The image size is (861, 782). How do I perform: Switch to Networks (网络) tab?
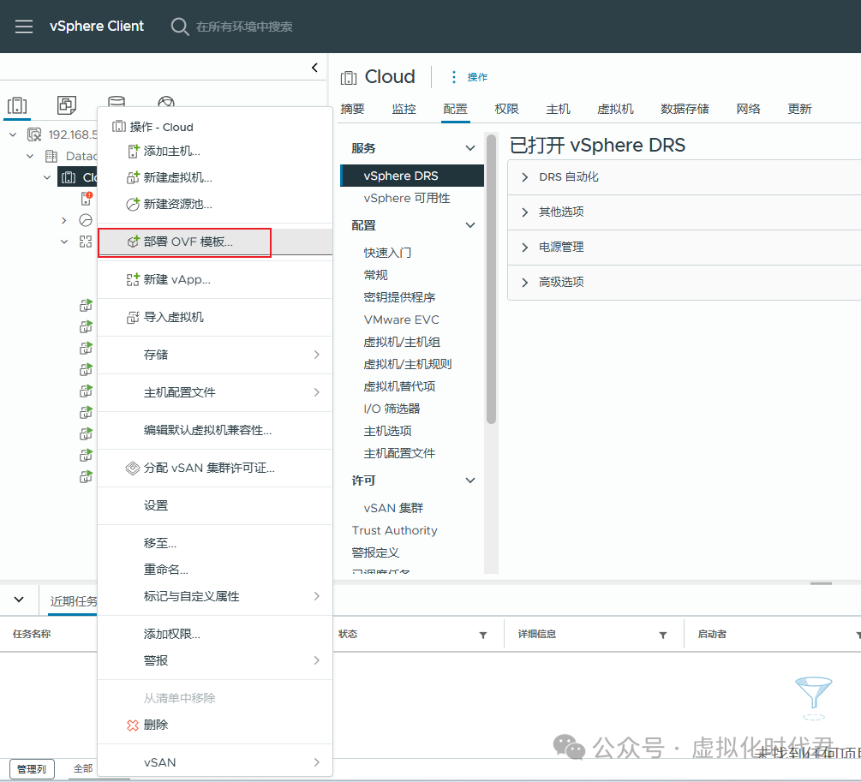pos(749,109)
